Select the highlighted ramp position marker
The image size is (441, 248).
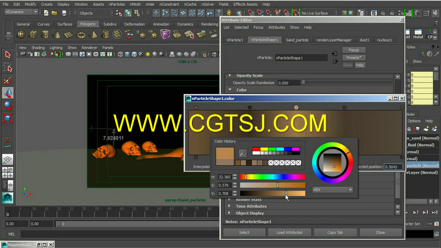296,107
